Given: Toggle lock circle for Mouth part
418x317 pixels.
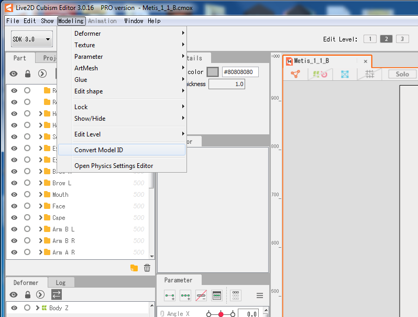Looking at the screenshot, I should coord(27,194).
